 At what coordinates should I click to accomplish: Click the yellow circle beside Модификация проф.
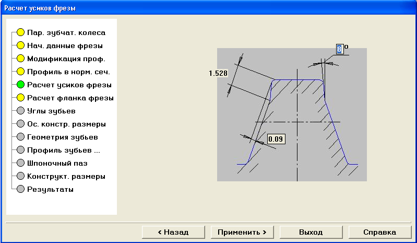point(20,59)
